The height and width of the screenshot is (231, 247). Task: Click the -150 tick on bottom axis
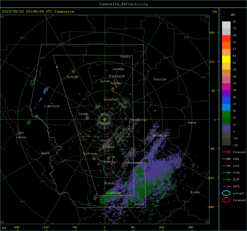tap(16, 227)
